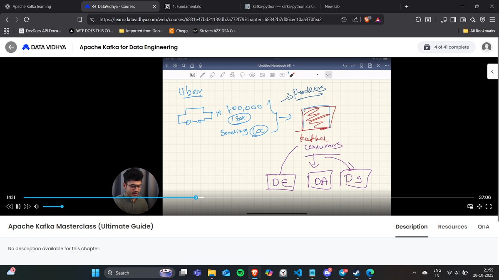Click the Apache Kafka for Data Engineering title
The width and height of the screenshot is (499, 280).
point(129,47)
